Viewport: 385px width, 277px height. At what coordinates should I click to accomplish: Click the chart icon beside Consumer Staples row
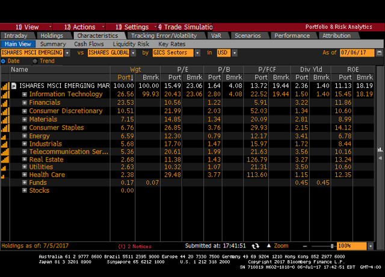point(5,128)
